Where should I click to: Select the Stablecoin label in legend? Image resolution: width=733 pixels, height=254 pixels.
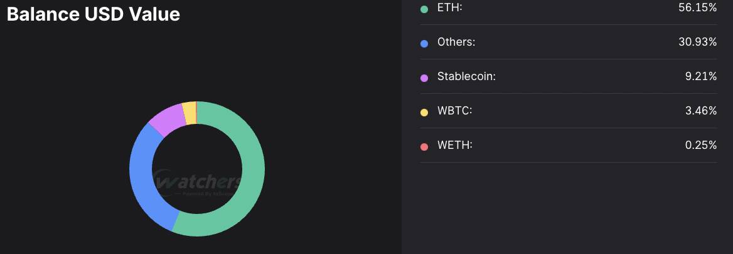[466, 76]
